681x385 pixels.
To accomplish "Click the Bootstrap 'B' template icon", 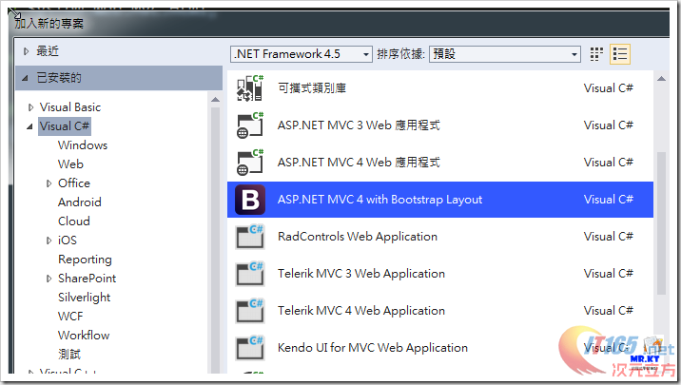I will pyautogui.click(x=250, y=200).
